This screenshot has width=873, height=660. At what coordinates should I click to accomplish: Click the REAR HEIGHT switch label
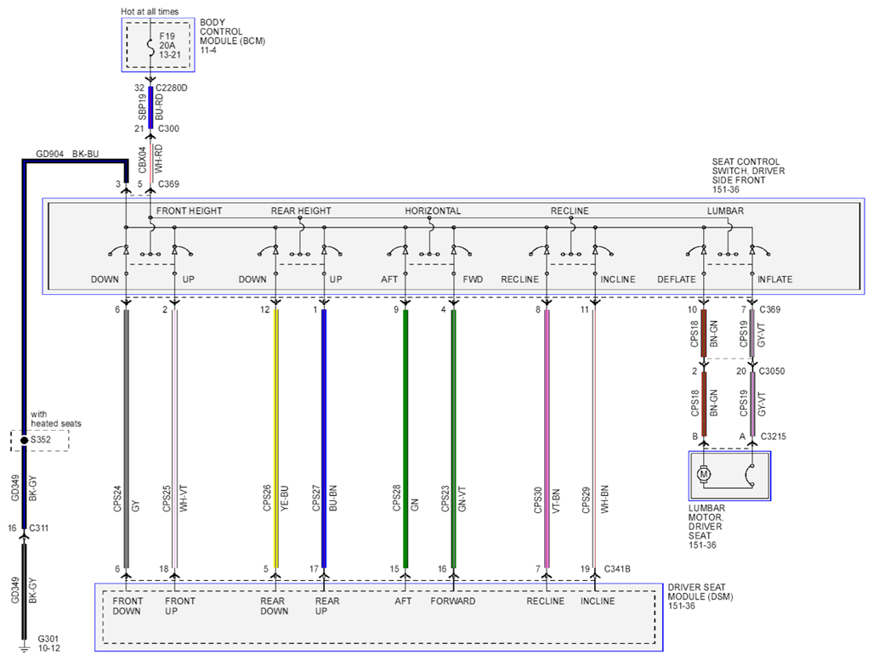click(301, 211)
